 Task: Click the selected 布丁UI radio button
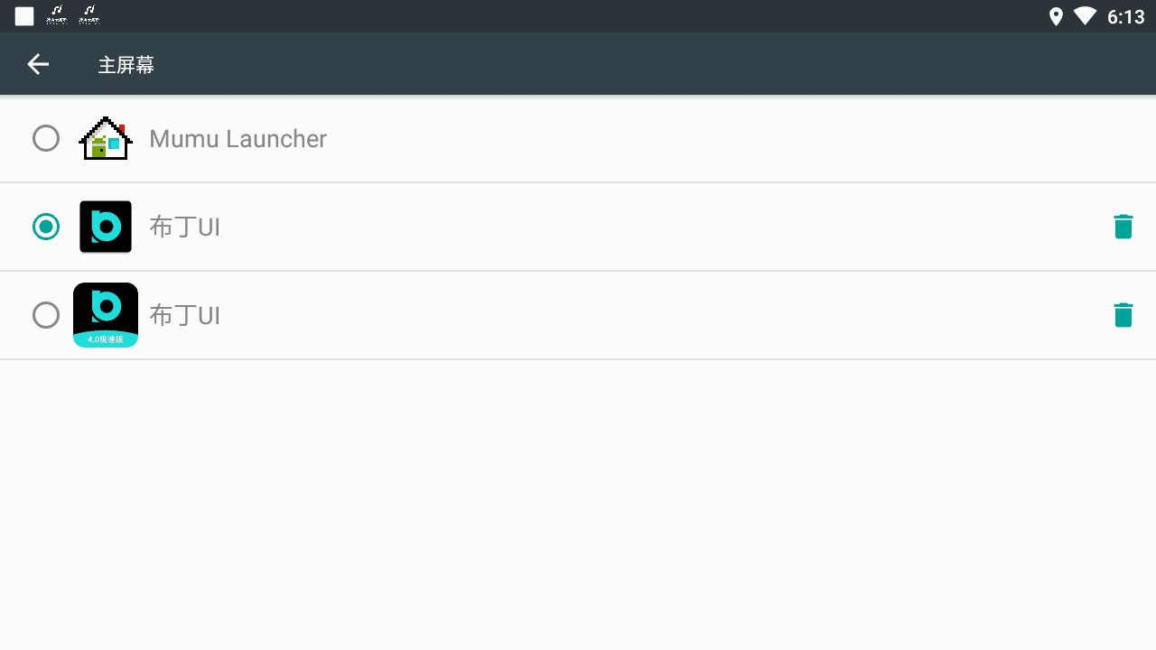[x=46, y=227]
